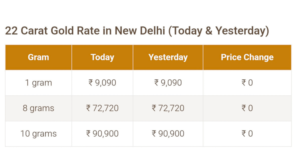
Task: Click today's ₹ 72,720 price for 8 grams
Action: (102, 108)
